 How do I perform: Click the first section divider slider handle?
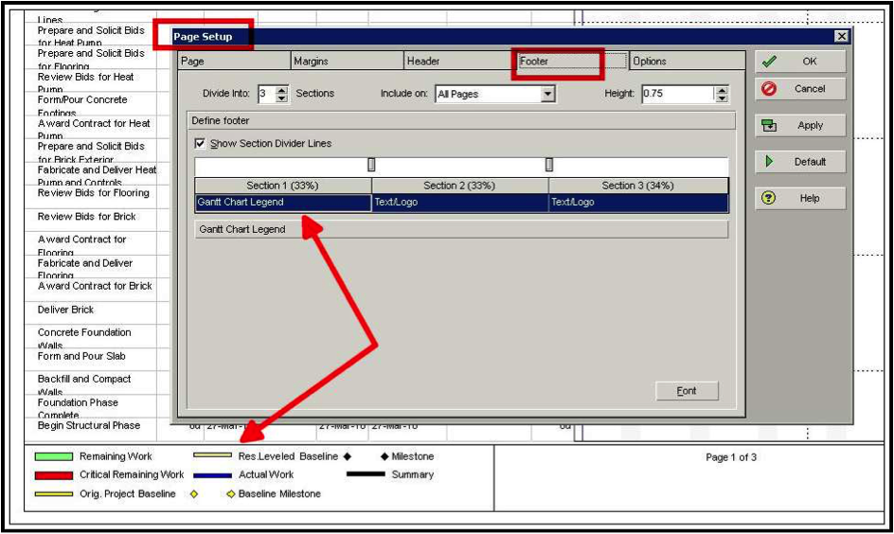(371, 165)
